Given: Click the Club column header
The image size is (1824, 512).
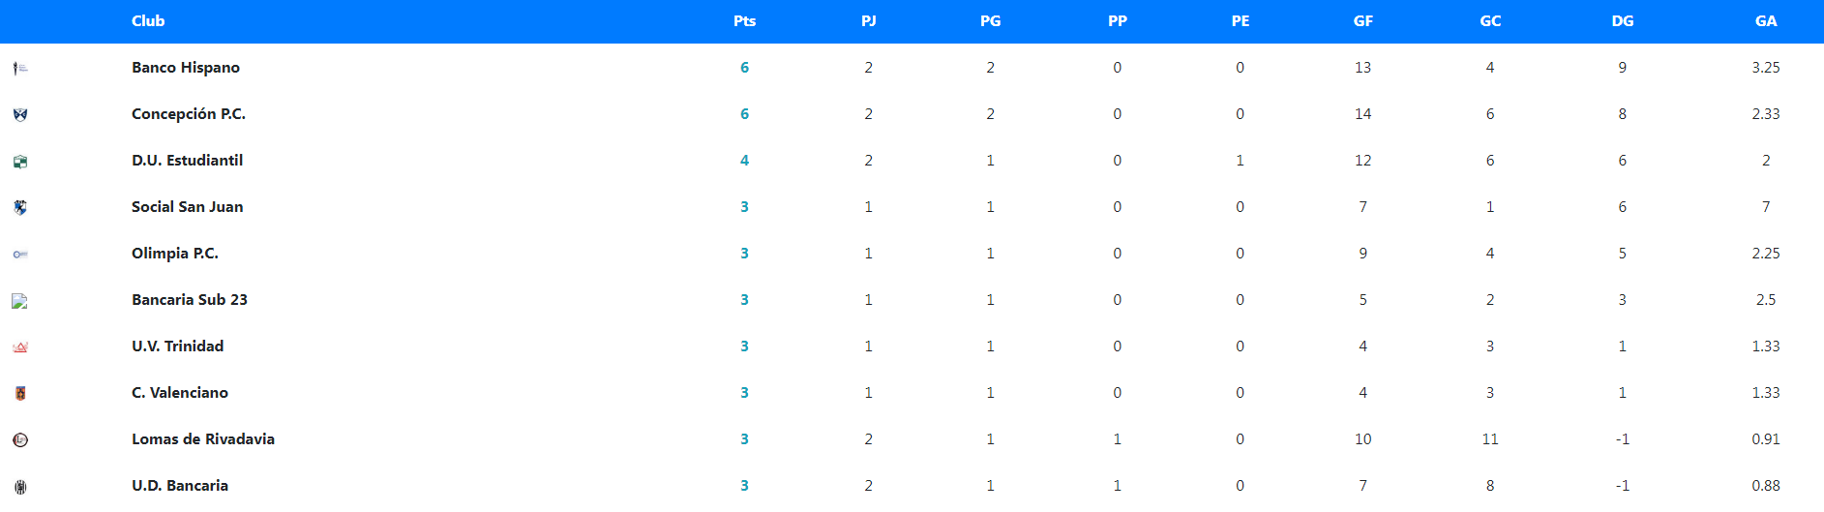Looking at the screenshot, I should (x=148, y=21).
